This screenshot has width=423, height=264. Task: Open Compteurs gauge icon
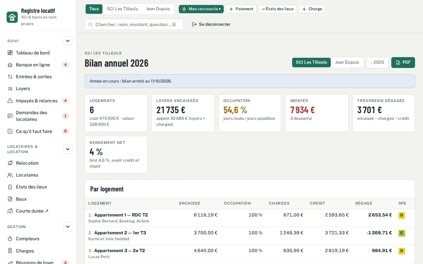pos(10,239)
